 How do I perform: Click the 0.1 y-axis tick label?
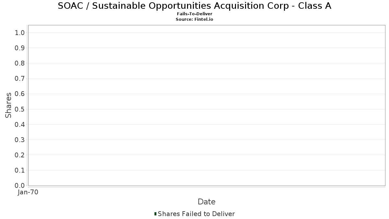pyautogui.click(x=20, y=170)
